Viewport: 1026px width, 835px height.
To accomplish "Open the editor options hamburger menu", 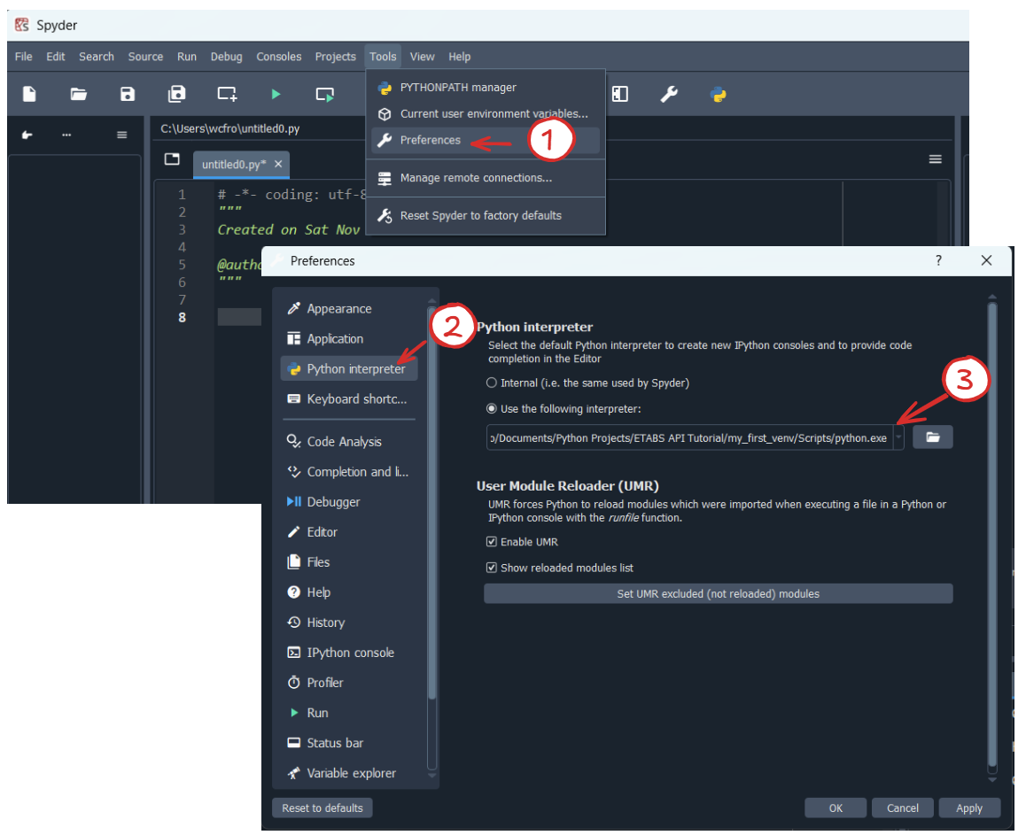I will pos(935,159).
